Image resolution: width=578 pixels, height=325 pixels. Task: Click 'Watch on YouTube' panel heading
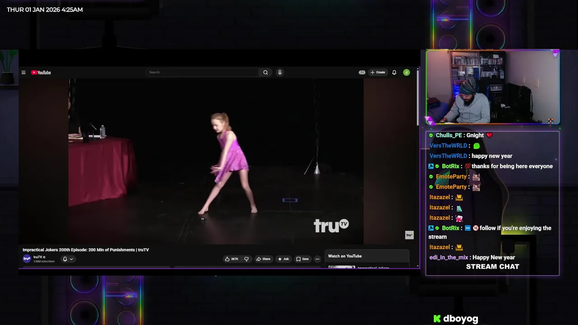coord(345,256)
